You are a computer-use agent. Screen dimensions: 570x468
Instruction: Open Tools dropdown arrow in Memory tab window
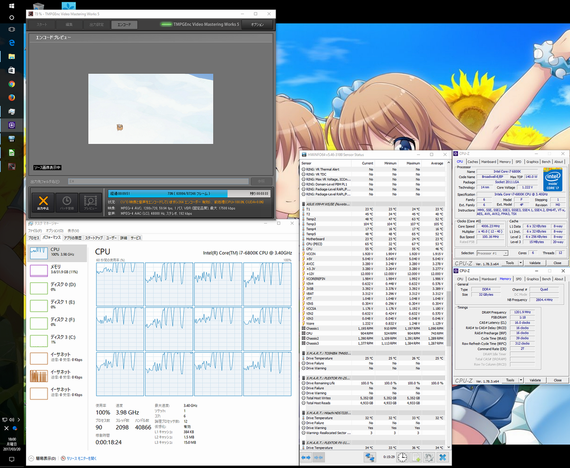pyautogui.click(x=521, y=380)
